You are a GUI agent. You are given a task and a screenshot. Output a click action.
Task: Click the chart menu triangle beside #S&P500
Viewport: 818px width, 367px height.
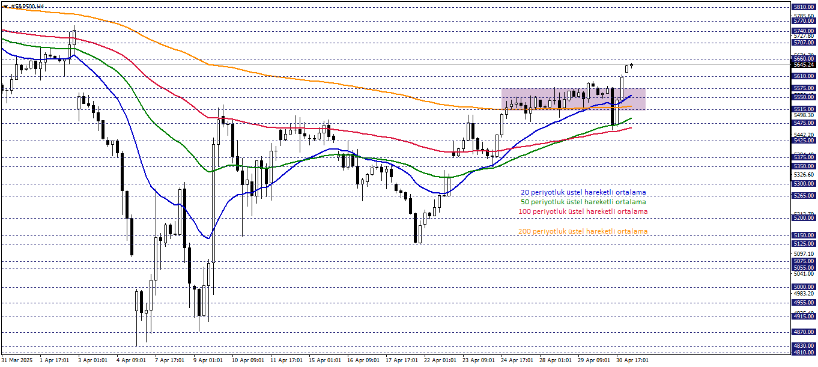tap(5, 6)
